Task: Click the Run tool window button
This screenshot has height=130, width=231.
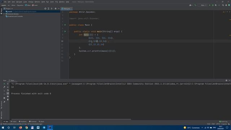Action: [x=6, y=122]
